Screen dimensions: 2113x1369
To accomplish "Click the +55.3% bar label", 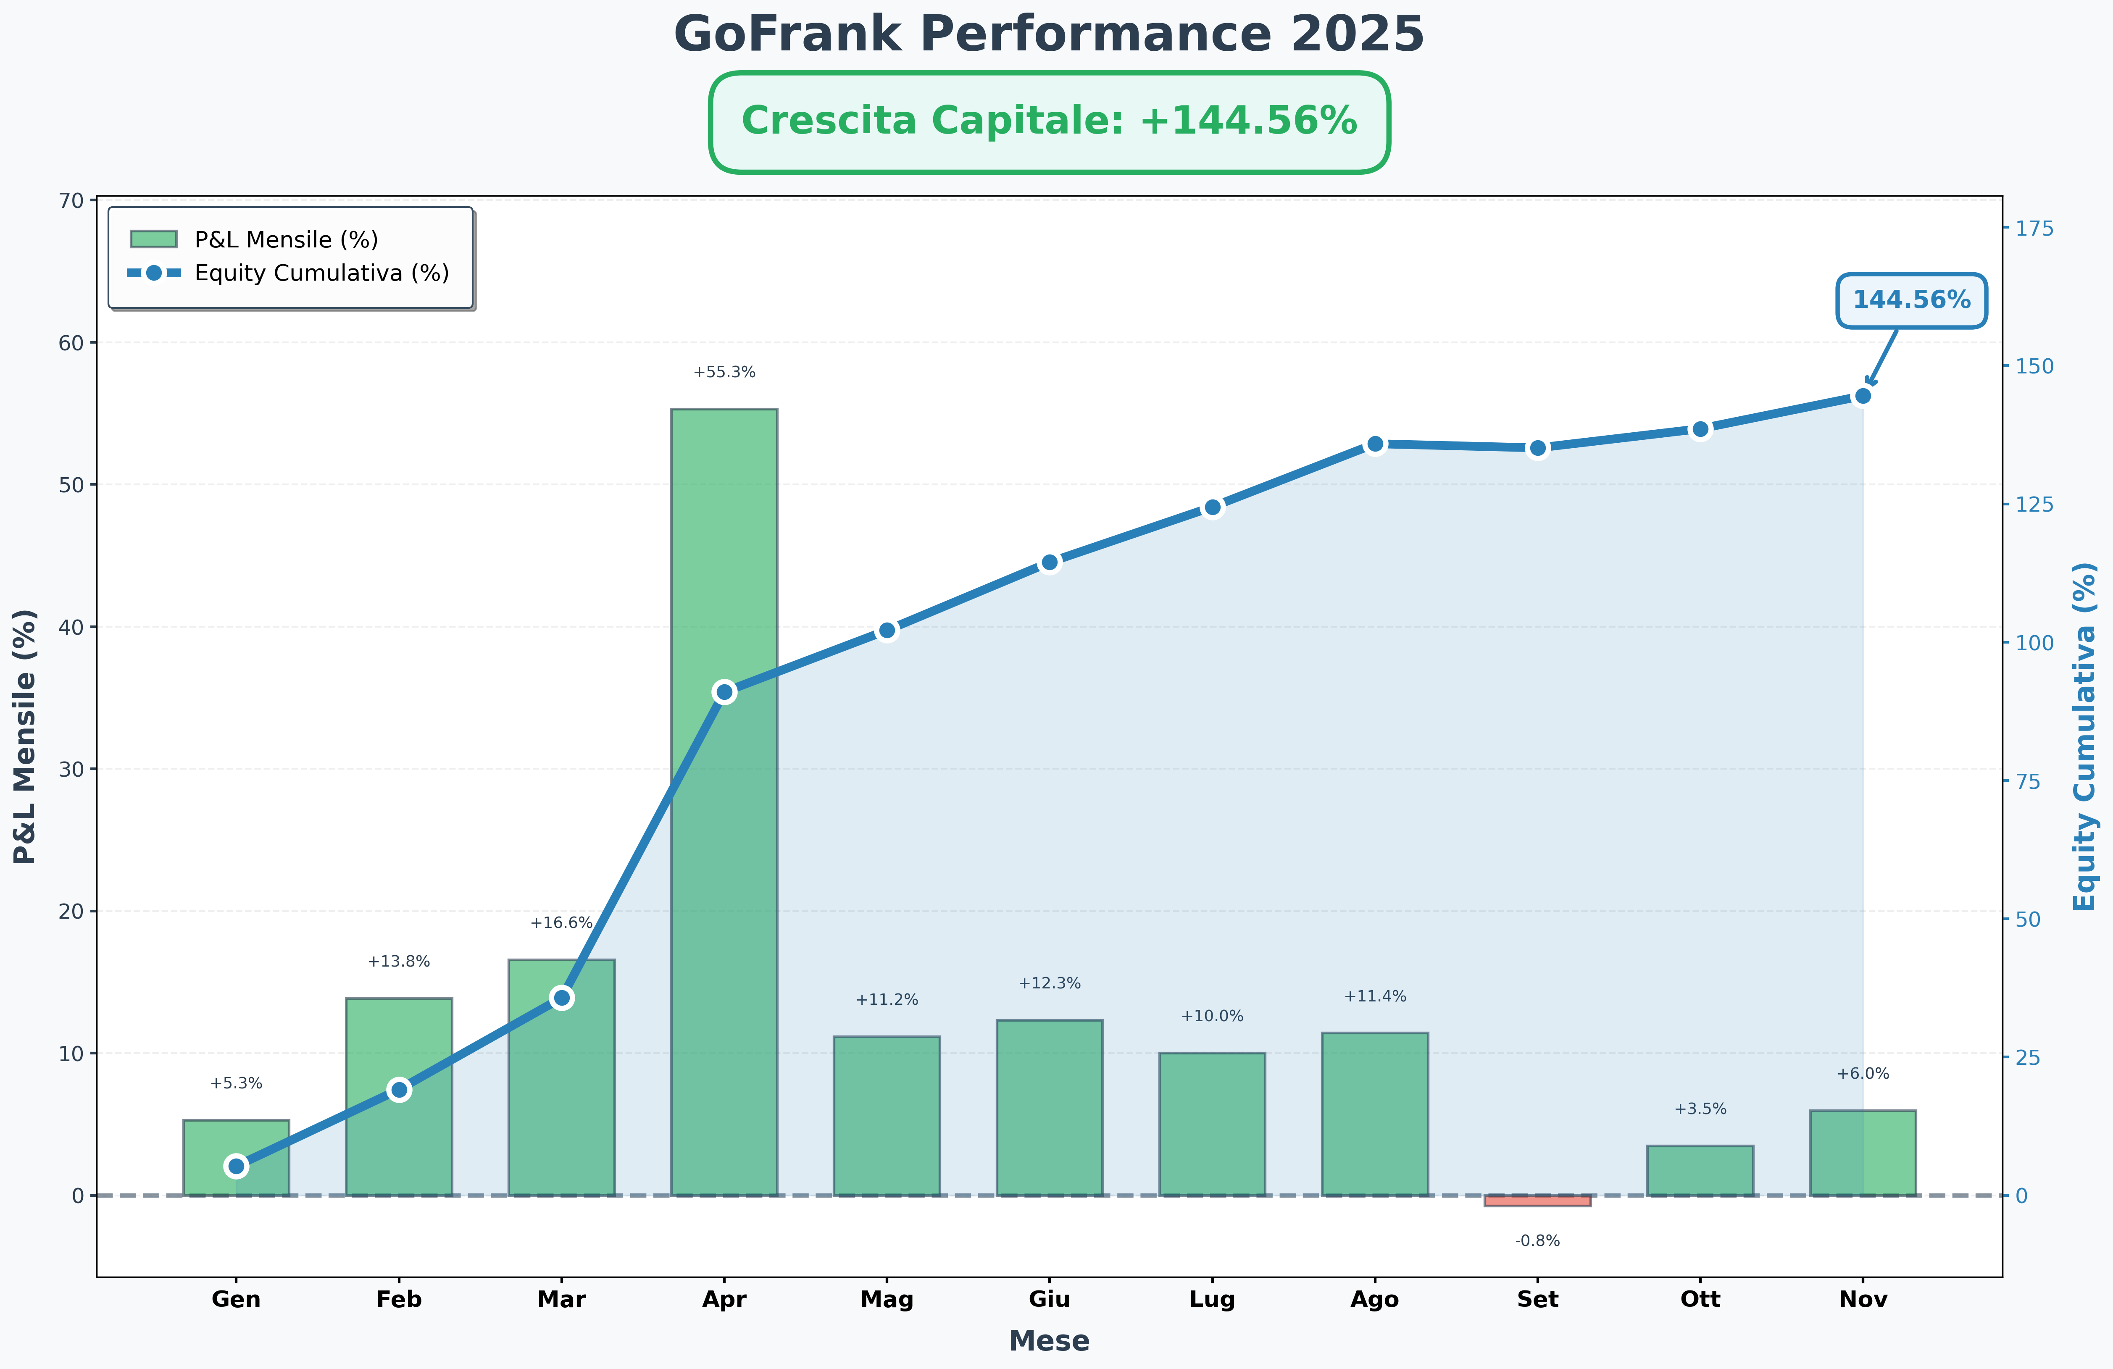I will [724, 372].
